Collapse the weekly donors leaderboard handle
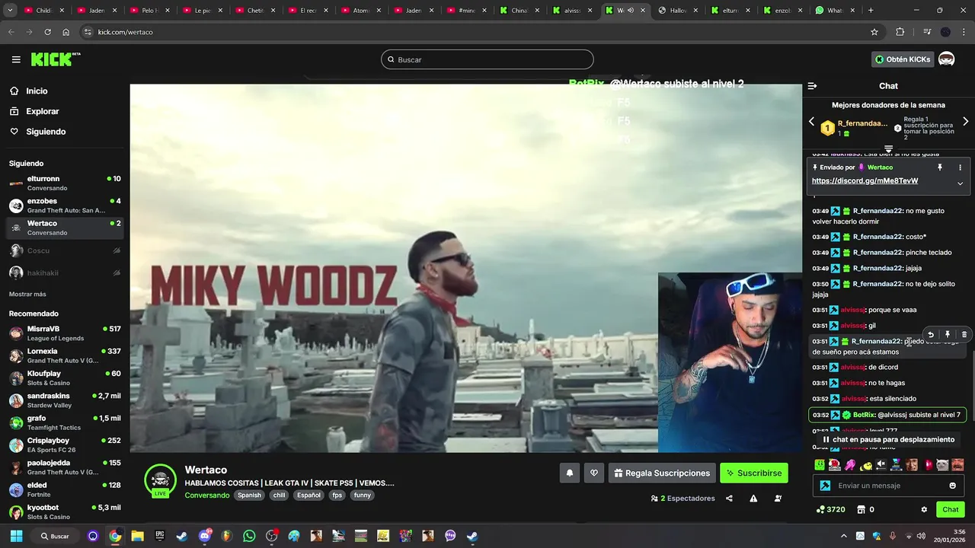 click(888, 148)
